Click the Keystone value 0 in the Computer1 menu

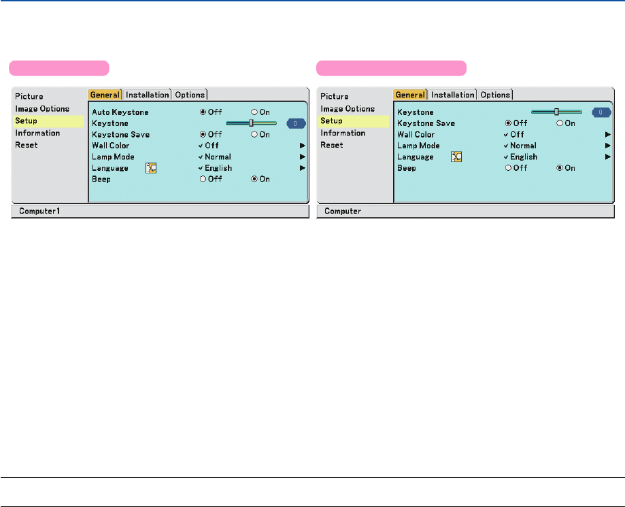(x=296, y=124)
